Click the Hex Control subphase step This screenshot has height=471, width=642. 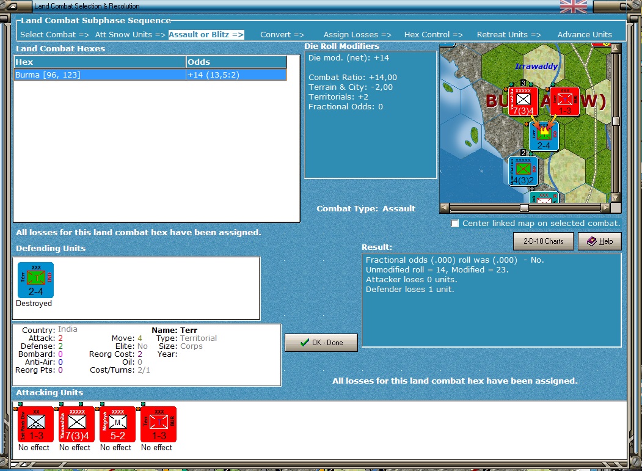(434, 35)
